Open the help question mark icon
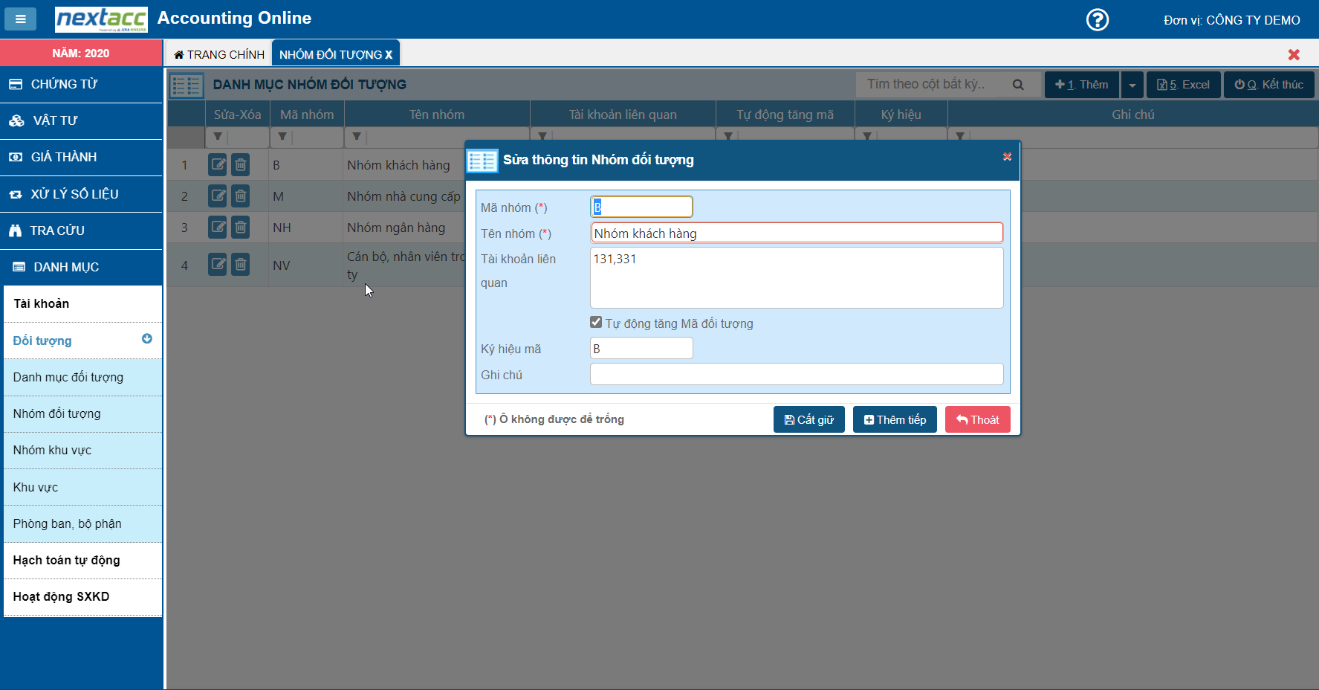1319x690 pixels. pos(1097,20)
